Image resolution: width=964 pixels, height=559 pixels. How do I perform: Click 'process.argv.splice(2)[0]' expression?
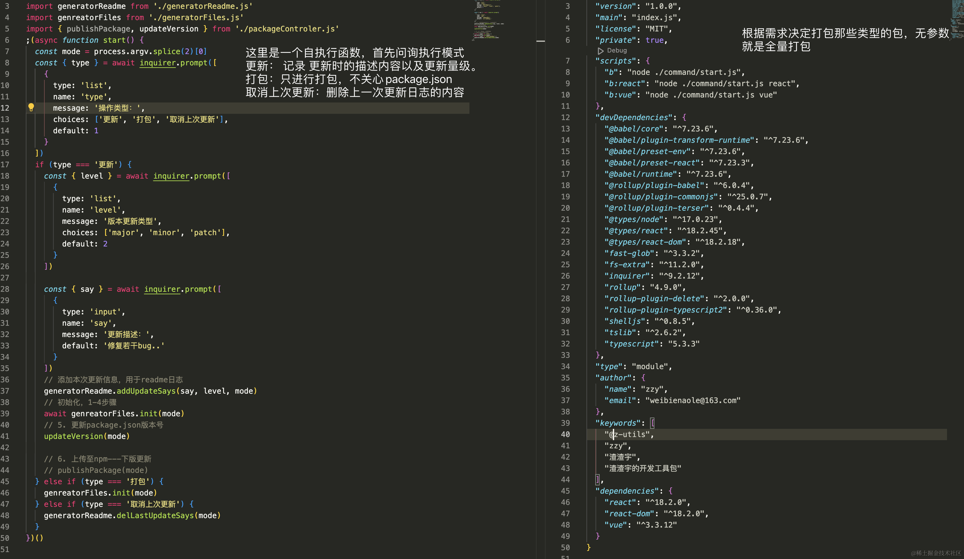coord(150,51)
